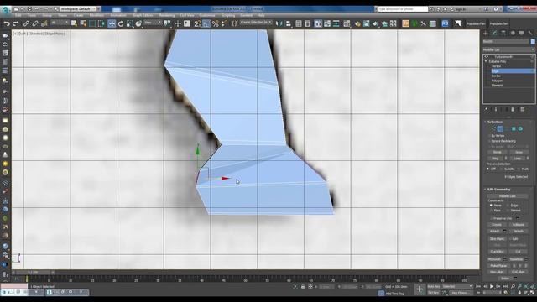Toggle Window/Crossing selection mode

click(102, 23)
